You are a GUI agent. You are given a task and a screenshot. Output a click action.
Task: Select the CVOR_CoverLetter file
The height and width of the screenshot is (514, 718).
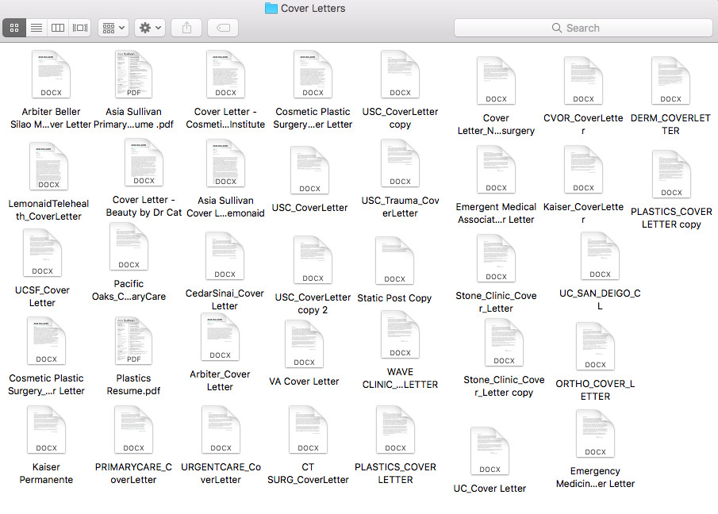pos(583,81)
